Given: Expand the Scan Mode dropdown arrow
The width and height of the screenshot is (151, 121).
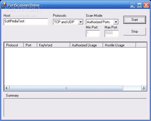Looking at the screenshot, I should click(x=116, y=22).
